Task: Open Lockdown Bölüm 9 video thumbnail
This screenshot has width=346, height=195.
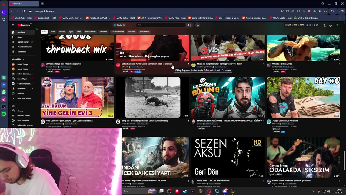Action: click(228, 97)
